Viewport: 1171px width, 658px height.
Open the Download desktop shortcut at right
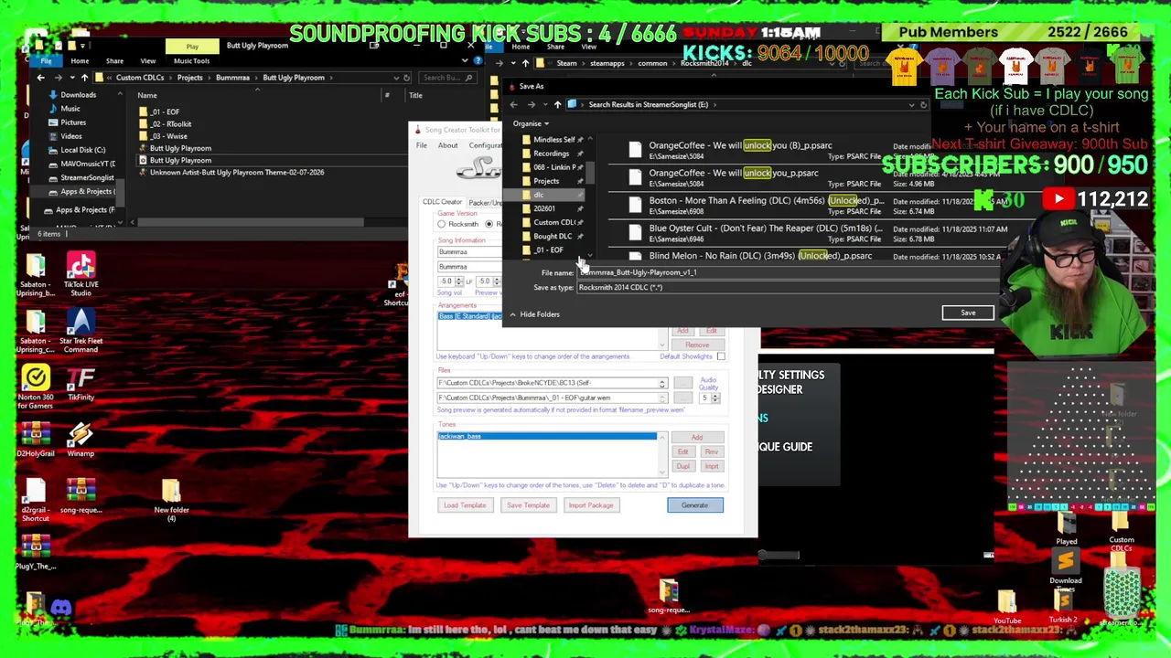point(1066,566)
